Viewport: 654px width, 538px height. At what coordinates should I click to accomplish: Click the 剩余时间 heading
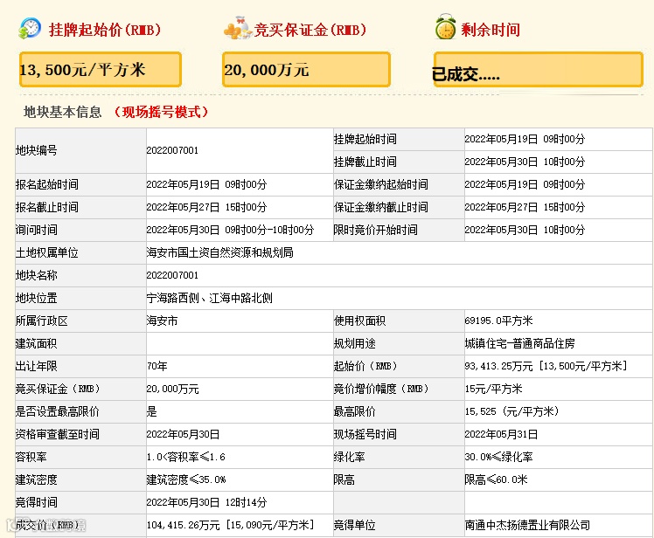click(x=491, y=30)
